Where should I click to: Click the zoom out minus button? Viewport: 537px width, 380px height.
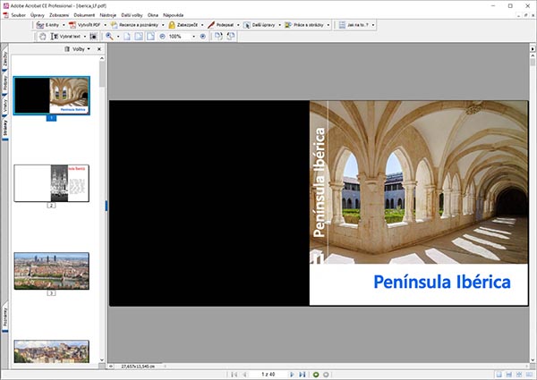click(162, 37)
